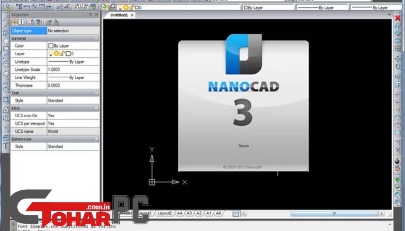Toggle layer freeze sun in Inspector Layer row
The image size is (405, 231).
(56, 54)
